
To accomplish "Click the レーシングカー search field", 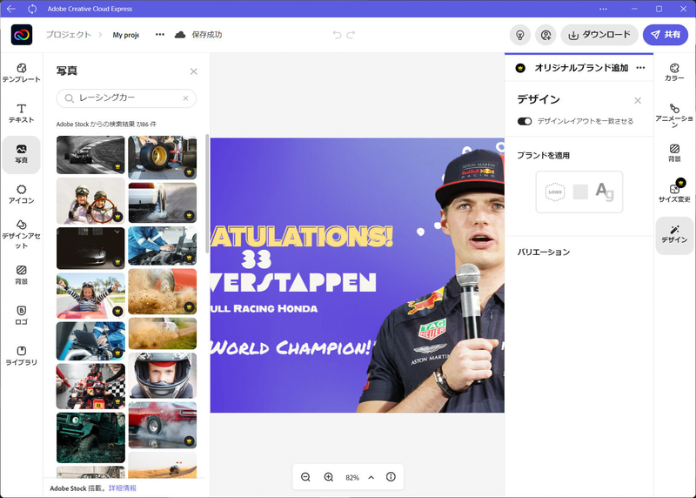I will click(126, 98).
